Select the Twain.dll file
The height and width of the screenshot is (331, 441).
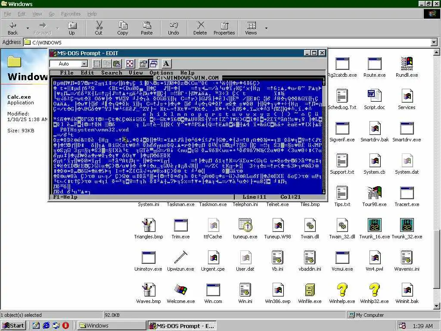click(310, 229)
